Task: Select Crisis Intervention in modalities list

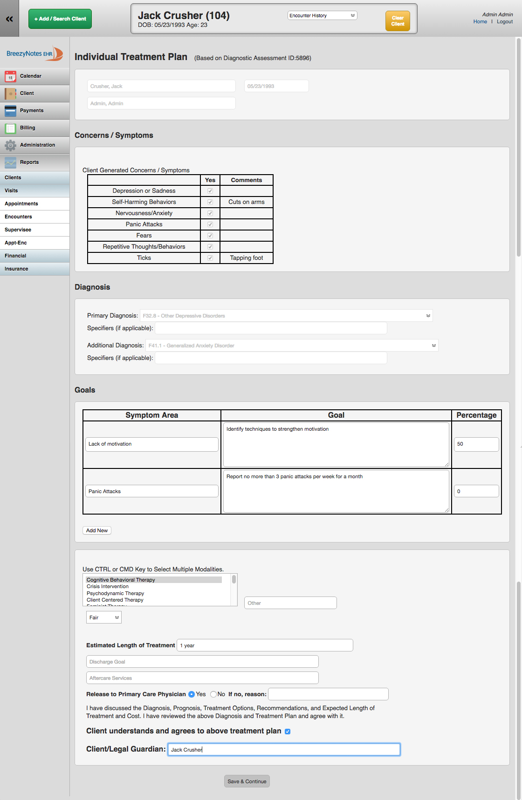Action: pos(154,587)
